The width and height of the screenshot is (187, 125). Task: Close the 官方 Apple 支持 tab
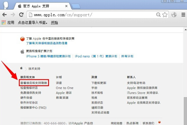point(66,6)
